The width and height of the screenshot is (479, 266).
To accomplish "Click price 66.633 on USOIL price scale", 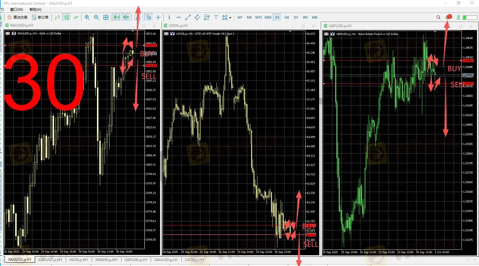I will 311,34.
